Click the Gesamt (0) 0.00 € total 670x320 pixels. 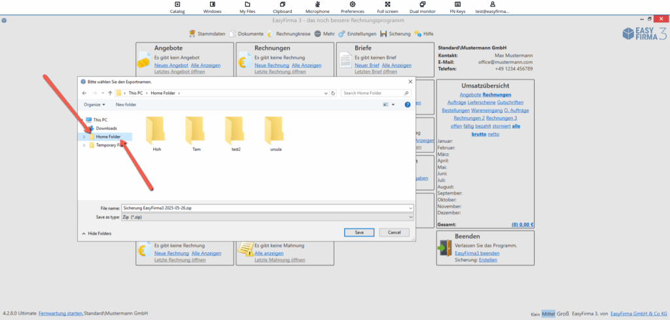point(522,225)
